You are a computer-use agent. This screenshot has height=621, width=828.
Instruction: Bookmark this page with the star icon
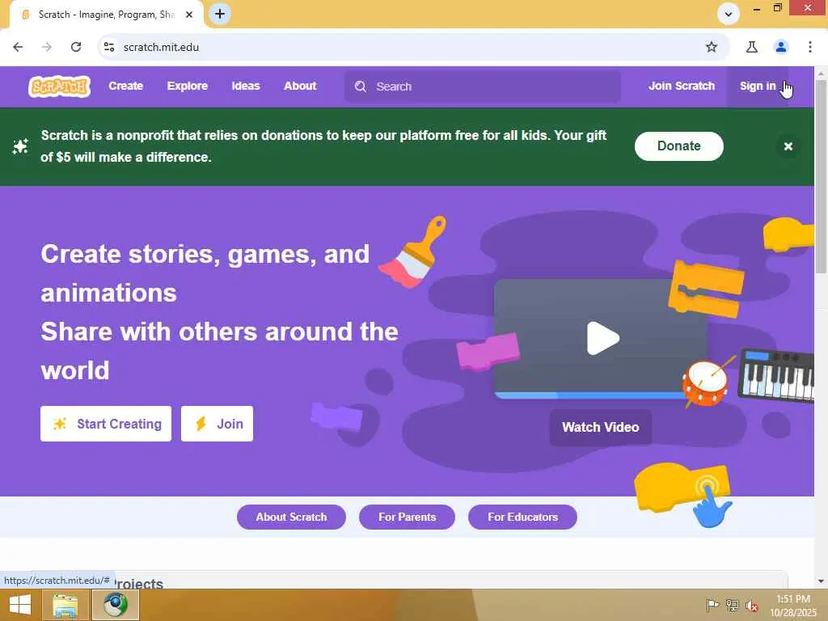click(712, 47)
